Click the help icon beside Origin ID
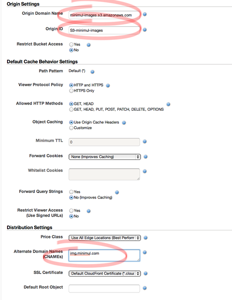This screenshot has height=300, width=232. click(145, 30)
